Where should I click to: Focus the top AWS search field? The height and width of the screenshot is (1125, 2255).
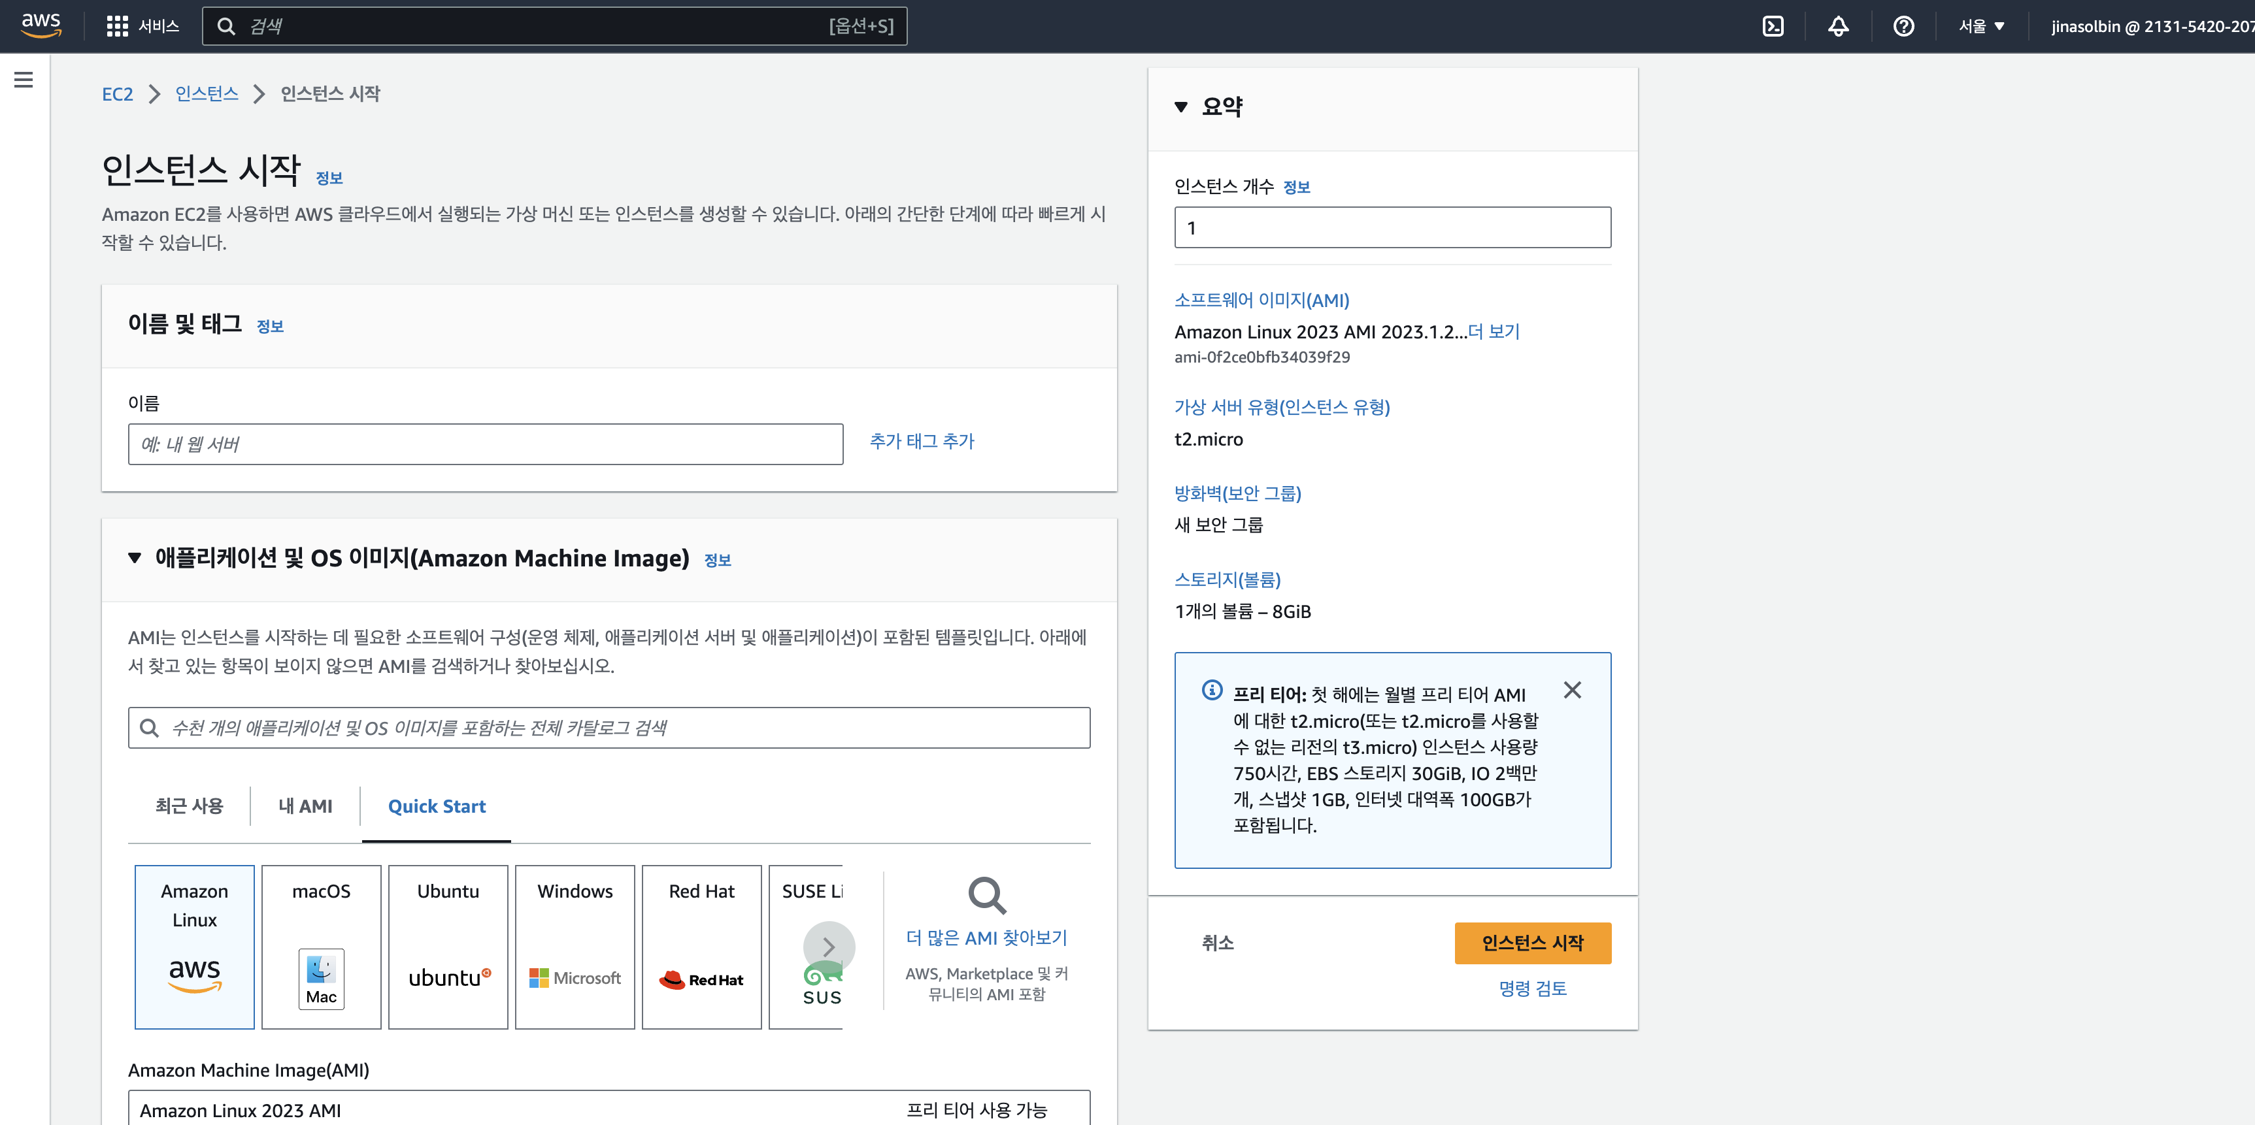pos(555,26)
